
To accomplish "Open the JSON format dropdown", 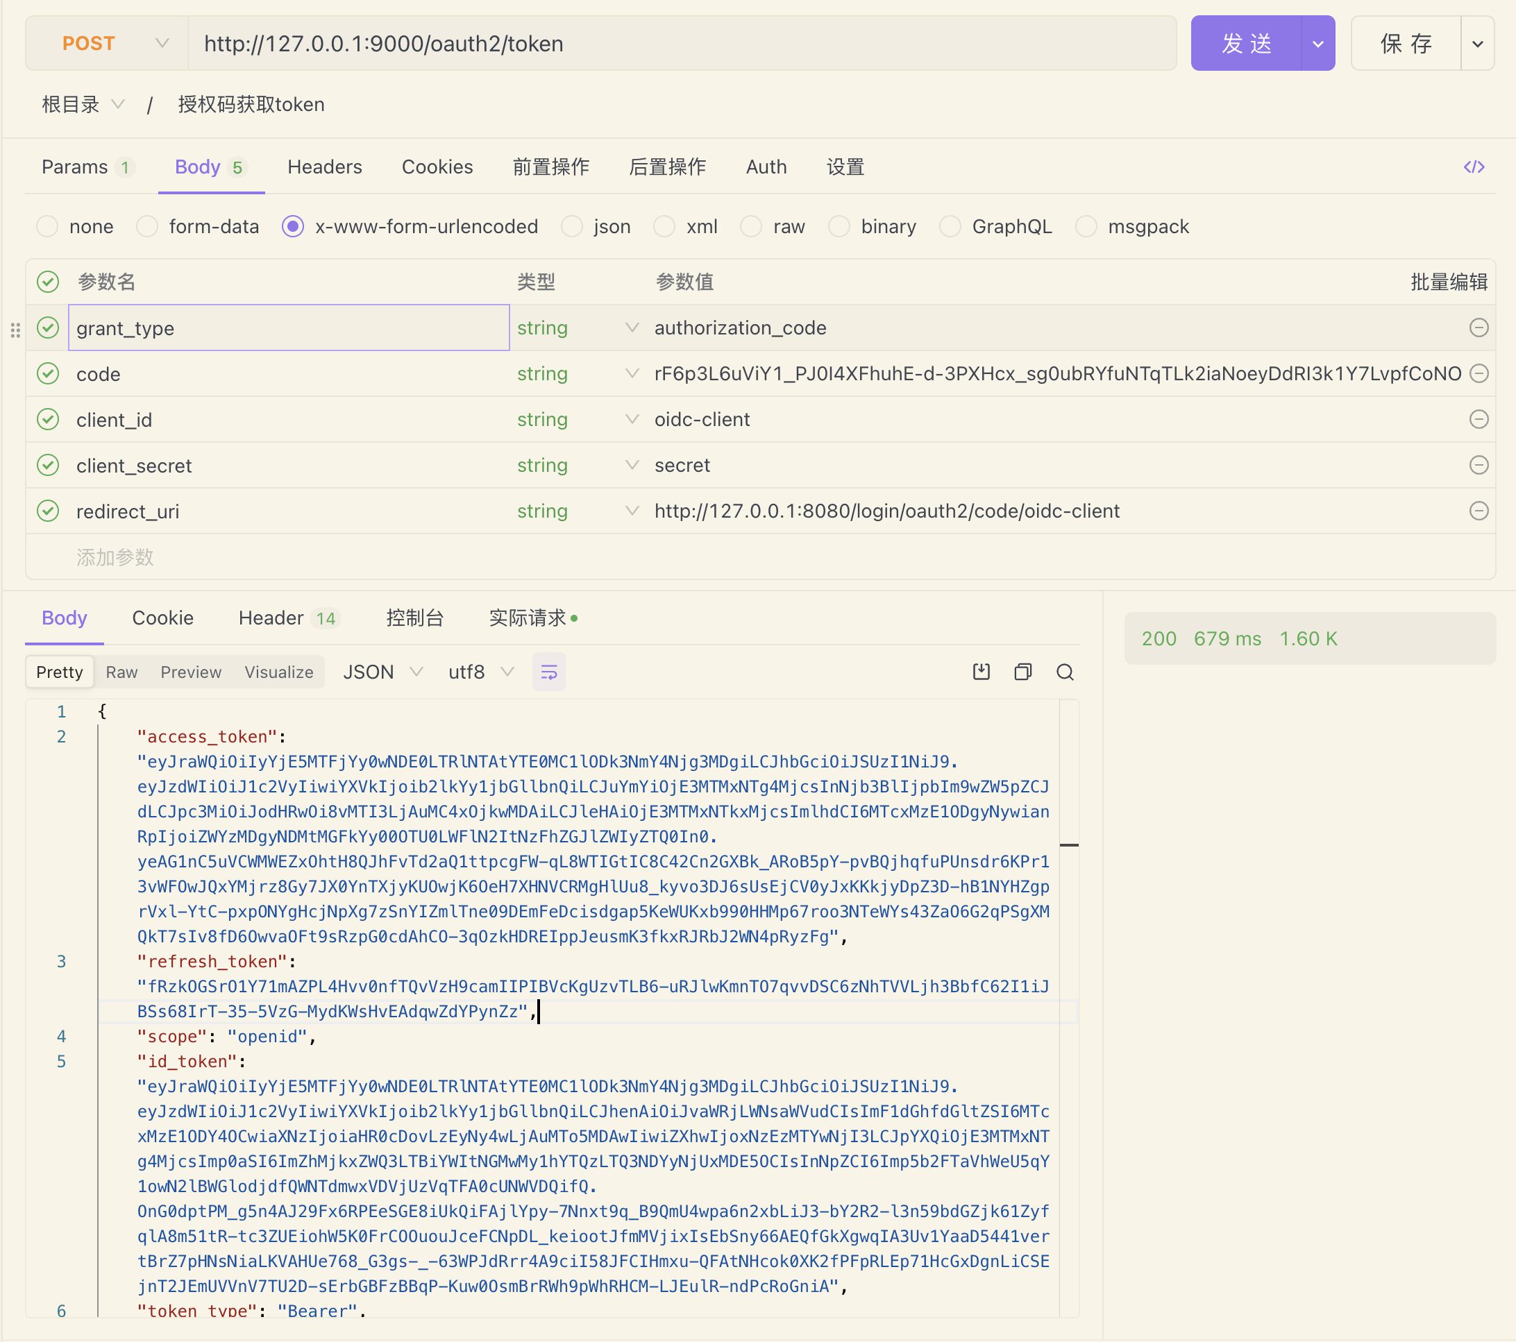I will (382, 672).
